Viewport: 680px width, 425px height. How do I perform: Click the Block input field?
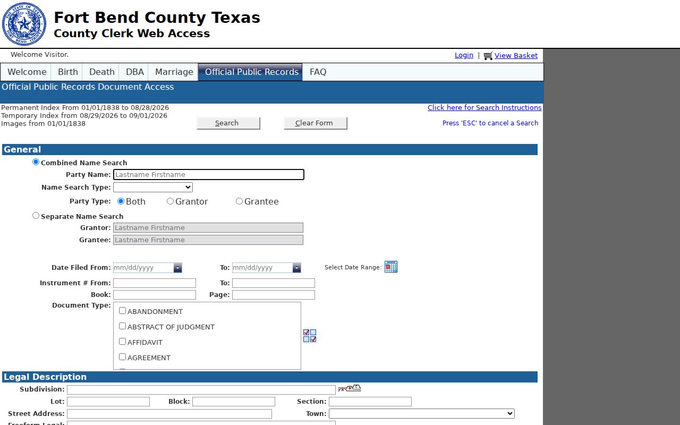(234, 402)
